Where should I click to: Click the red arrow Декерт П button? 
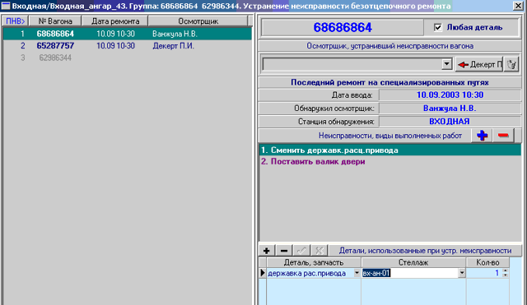[x=479, y=64]
